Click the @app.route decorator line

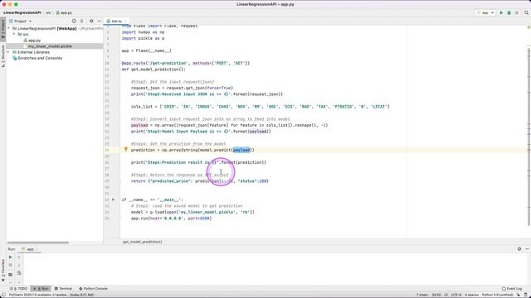pyautogui.click(x=186, y=63)
